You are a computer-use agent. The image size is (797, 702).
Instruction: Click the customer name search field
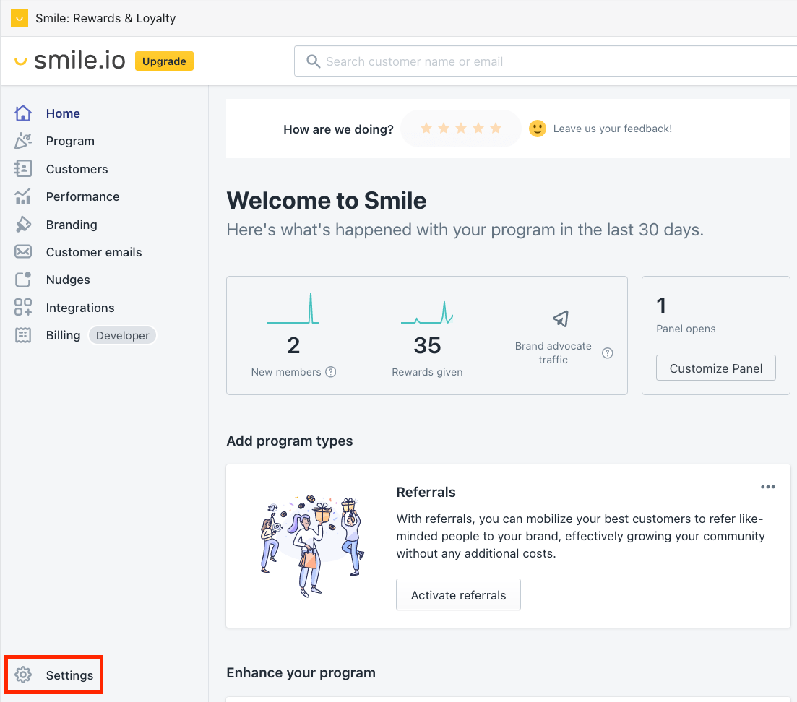(546, 61)
